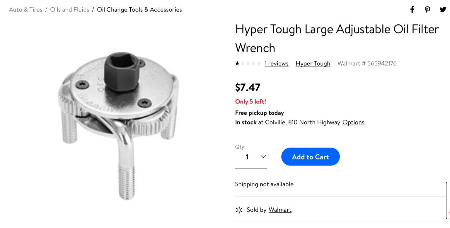Navigate to Oils and Fluids breadcrumb
450x228 pixels.
point(69,10)
